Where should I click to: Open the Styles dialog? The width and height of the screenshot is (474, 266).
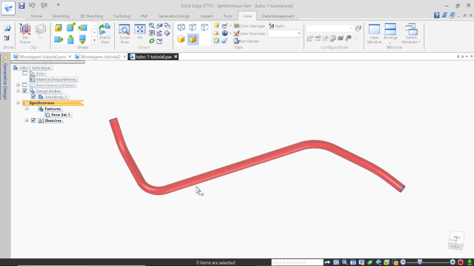[x=277, y=26]
